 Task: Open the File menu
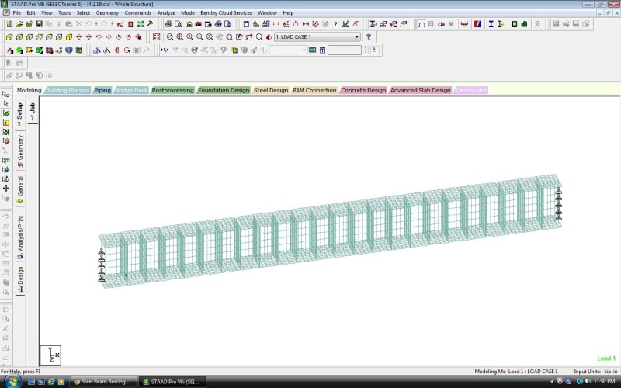tap(16, 12)
